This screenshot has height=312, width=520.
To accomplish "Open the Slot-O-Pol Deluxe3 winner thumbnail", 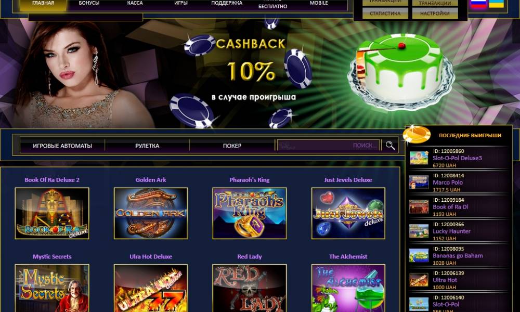I will coord(419,158).
